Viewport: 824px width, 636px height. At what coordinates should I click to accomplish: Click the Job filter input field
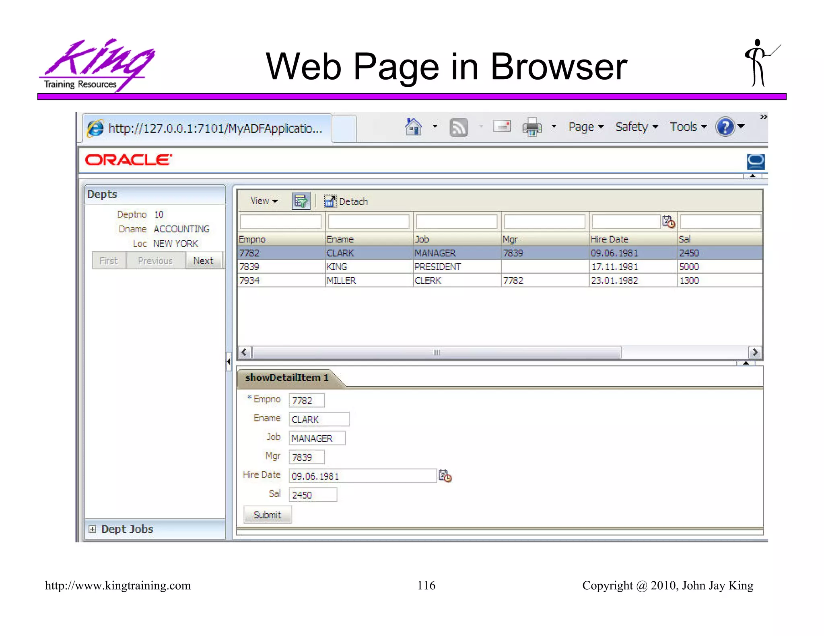click(x=457, y=222)
